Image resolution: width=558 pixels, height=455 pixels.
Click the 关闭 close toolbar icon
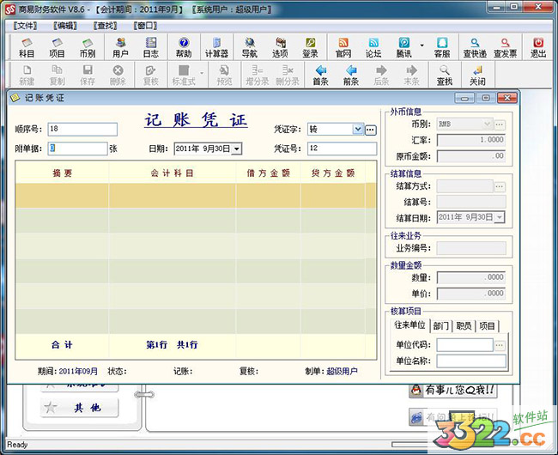477,76
